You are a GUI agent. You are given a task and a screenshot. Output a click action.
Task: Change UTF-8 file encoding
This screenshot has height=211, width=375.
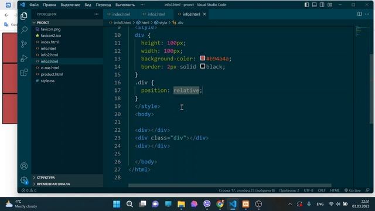tap(308, 190)
